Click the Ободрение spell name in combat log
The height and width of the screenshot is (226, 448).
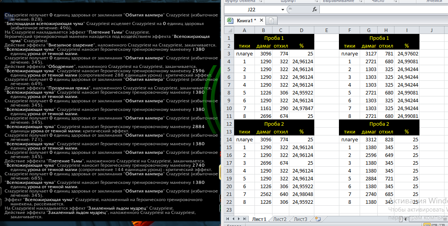(x=61, y=66)
